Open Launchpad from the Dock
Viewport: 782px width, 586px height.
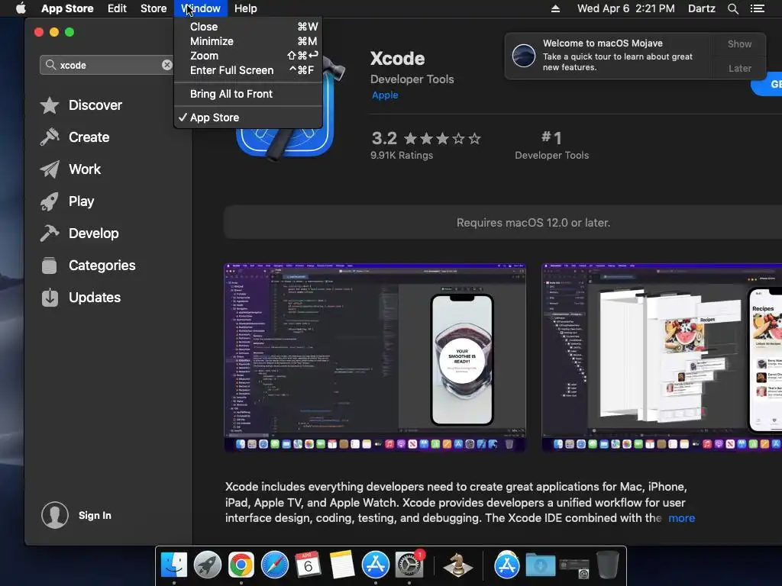(208, 565)
